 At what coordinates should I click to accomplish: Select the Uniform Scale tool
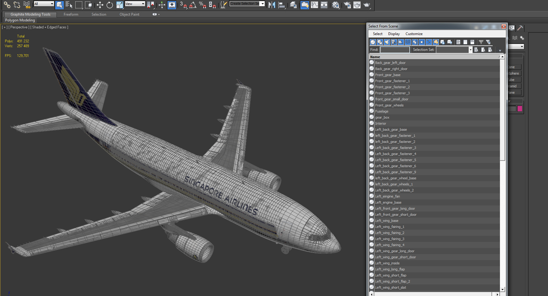119,5
